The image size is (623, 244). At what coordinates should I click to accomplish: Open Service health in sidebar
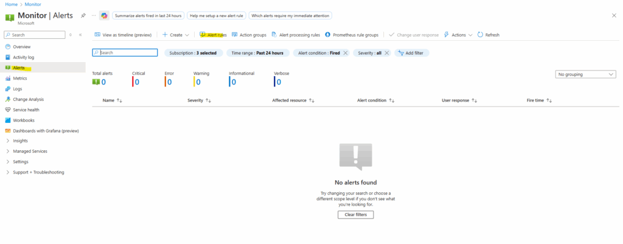point(26,110)
